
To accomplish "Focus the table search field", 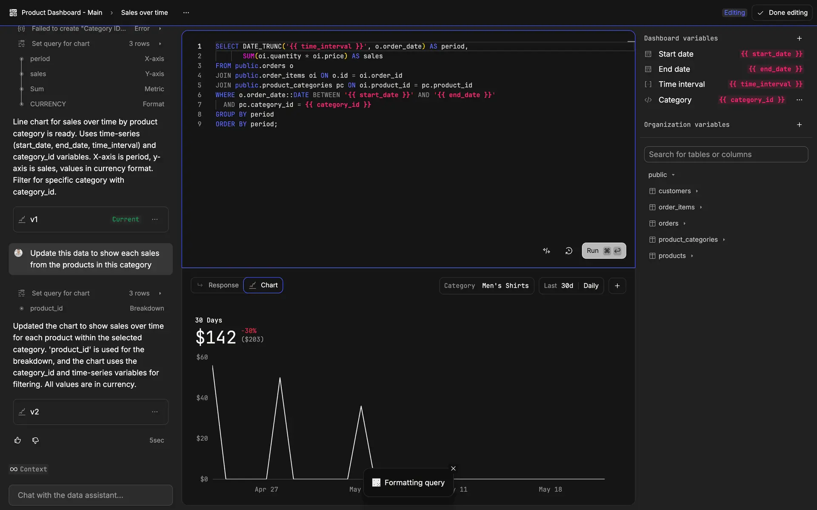I will (726, 154).
